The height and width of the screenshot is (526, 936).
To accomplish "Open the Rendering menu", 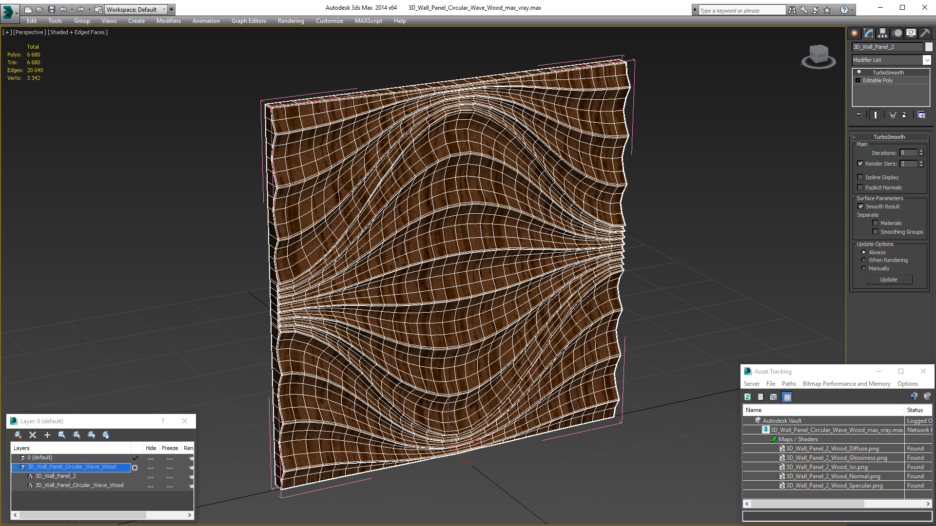I will tap(291, 21).
